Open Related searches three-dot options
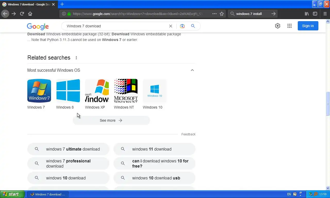 (76, 58)
